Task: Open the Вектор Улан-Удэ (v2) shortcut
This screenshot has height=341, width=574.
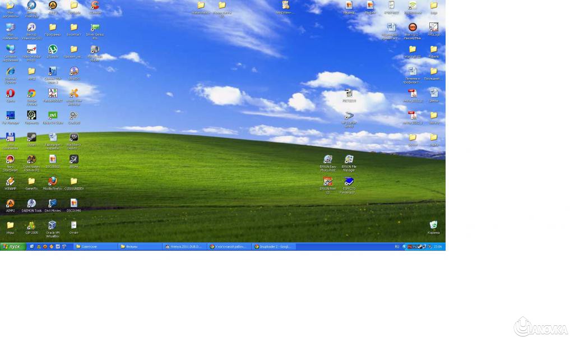Action: tap(31, 31)
